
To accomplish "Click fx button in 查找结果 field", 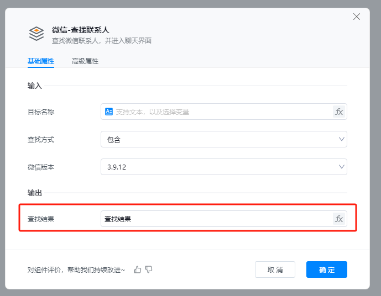I will pyautogui.click(x=339, y=219).
